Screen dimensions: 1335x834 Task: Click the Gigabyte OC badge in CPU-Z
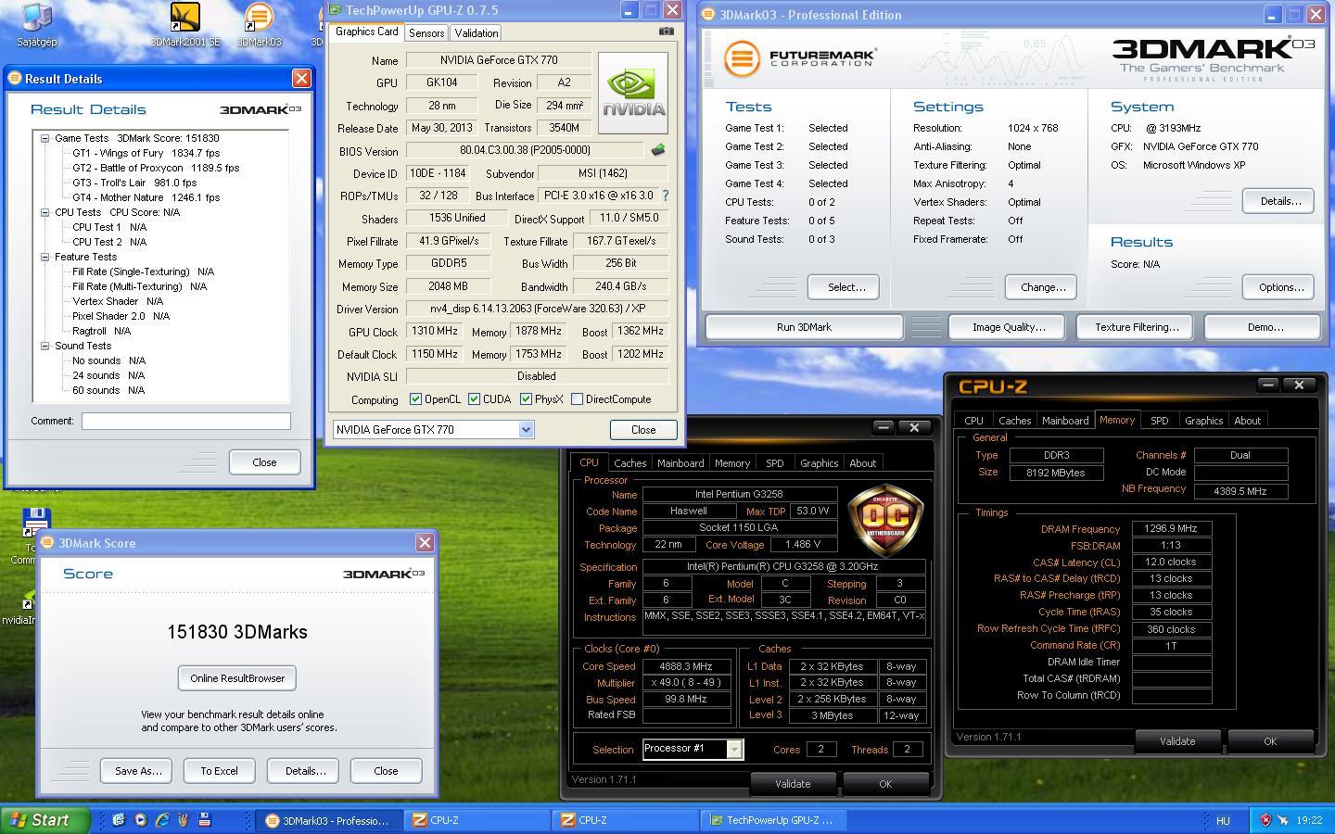coord(885,519)
